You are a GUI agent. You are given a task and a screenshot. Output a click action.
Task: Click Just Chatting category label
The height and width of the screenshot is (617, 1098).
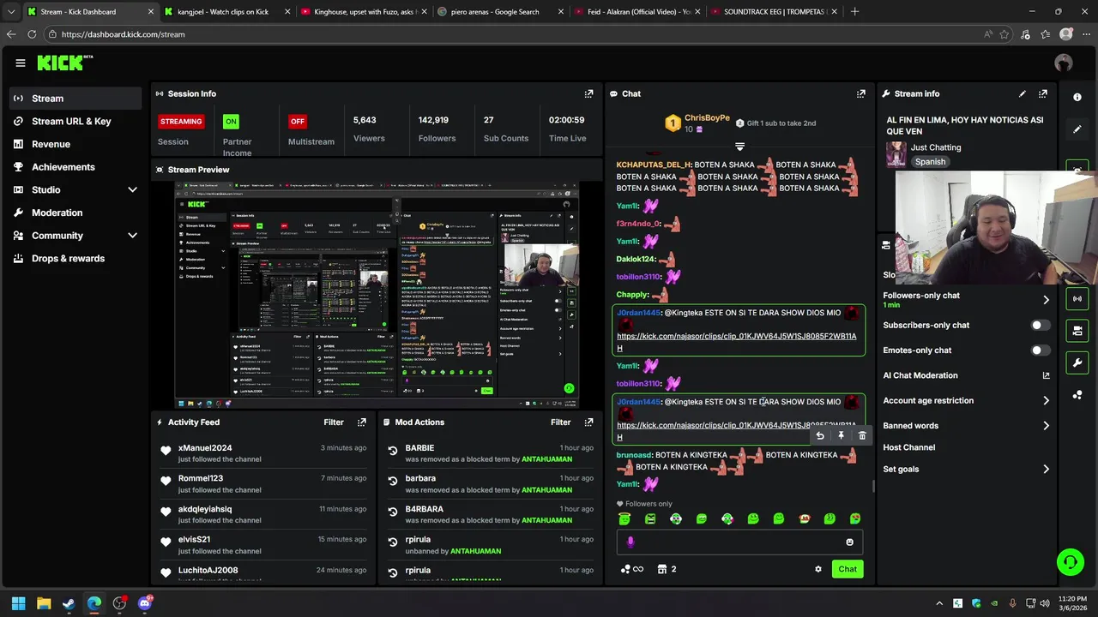coord(935,147)
